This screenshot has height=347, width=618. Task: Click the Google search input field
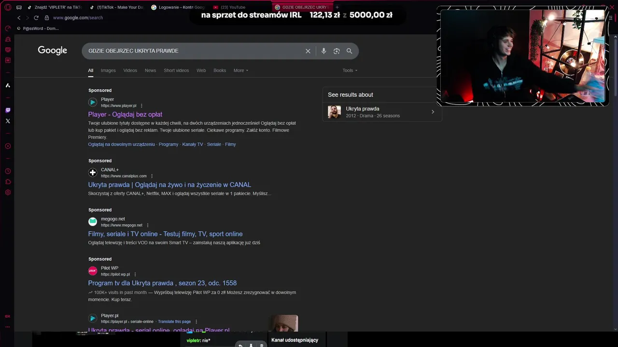pyautogui.click(x=193, y=51)
